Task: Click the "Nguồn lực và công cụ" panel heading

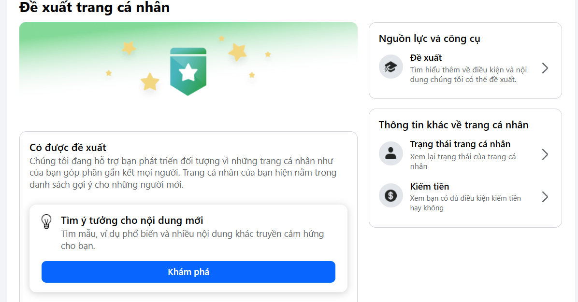Action: tap(429, 39)
